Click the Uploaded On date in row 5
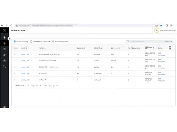 [x=148, y=80]
